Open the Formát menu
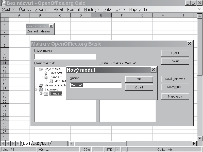Screen dimensions: 203x152 tap(74, 10)
